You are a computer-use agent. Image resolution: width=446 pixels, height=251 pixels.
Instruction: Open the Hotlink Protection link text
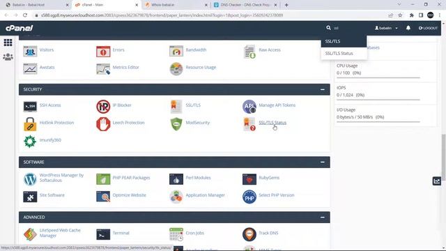56,123
